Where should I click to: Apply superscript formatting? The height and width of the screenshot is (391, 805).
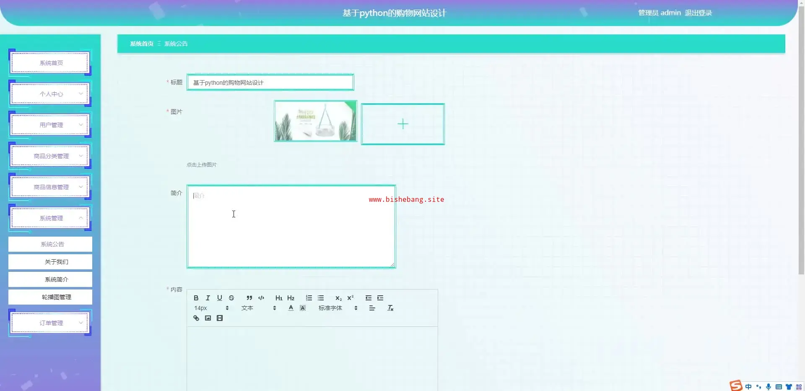[351, 298]
